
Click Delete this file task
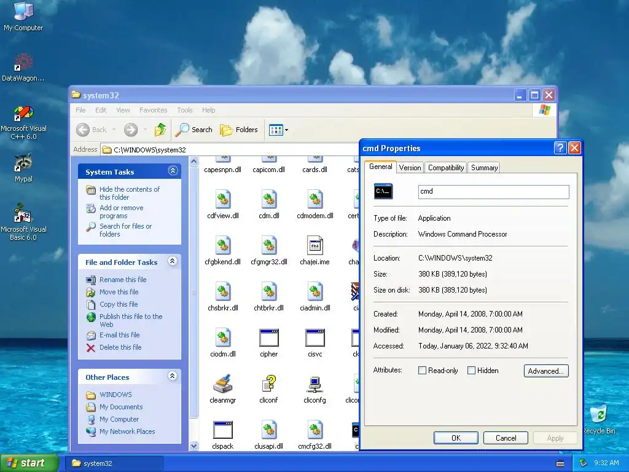coord(120,347)
